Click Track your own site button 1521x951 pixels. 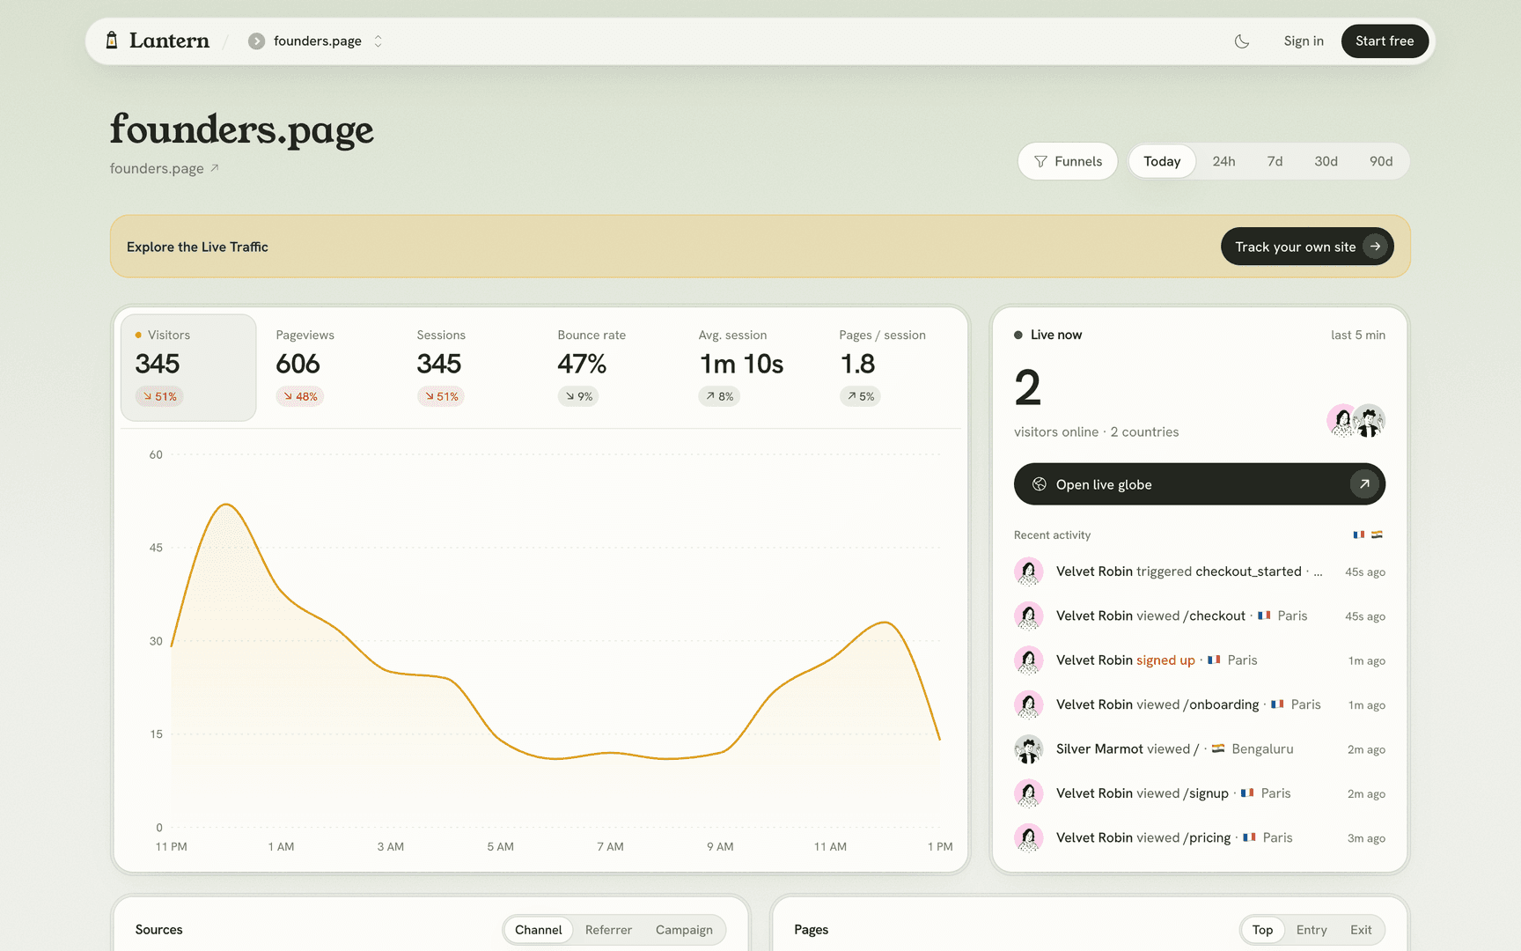point(1307,247)
